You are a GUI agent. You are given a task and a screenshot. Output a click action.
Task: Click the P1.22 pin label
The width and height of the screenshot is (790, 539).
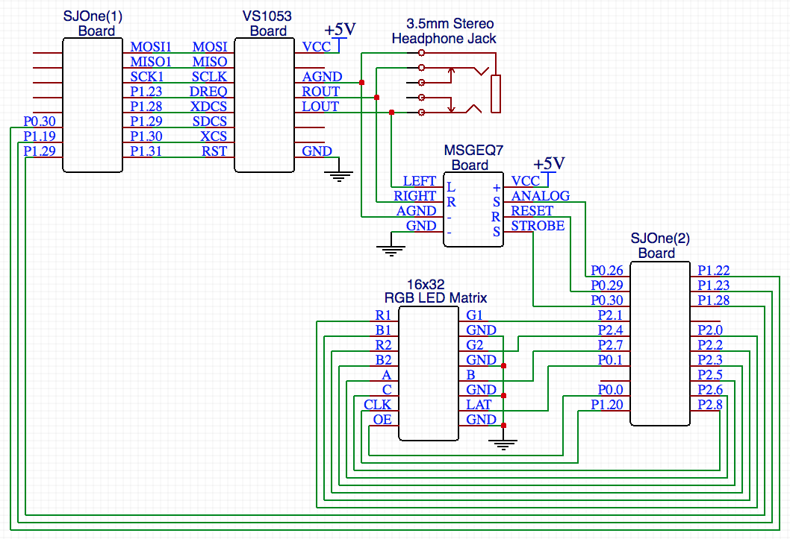click(713, 271)
